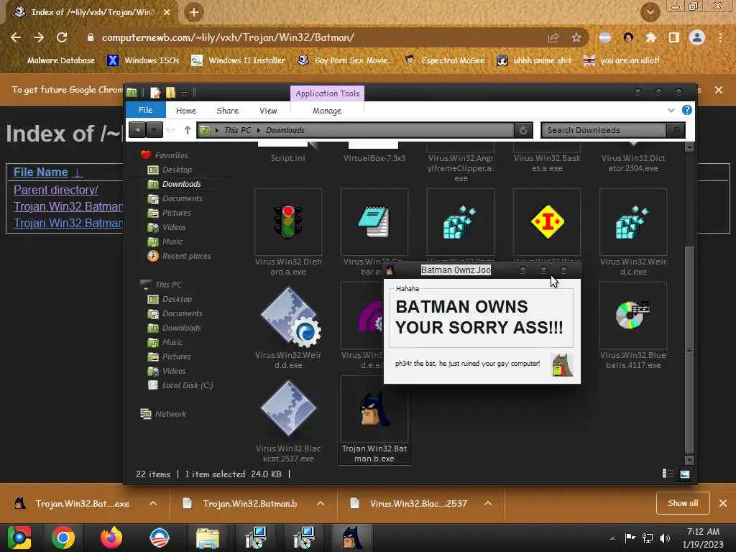The image size is (736, 552).
Task: Bookmark this page with the star icon
Action: (x=576, y=37)
